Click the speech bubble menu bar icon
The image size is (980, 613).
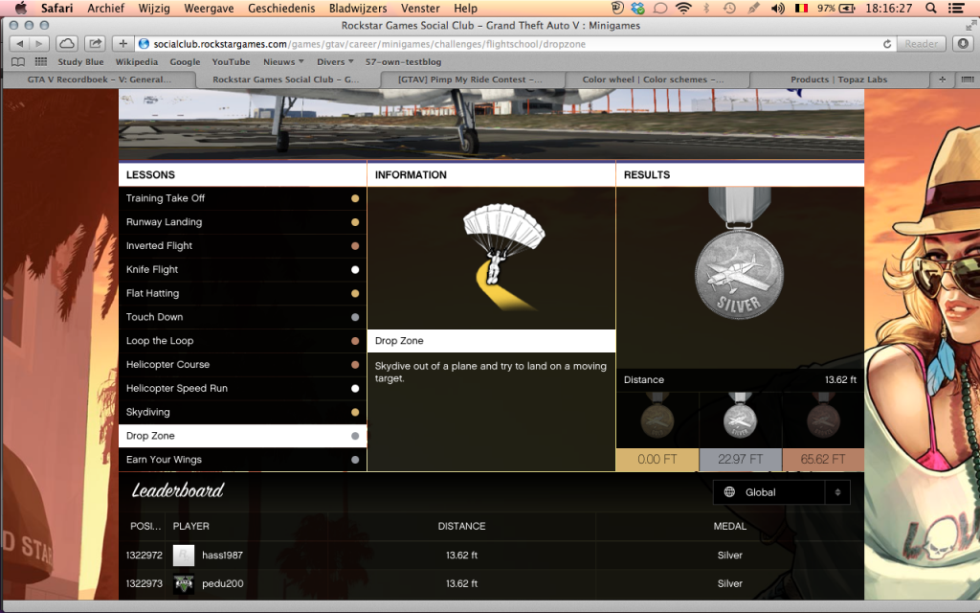pos(660,8)
